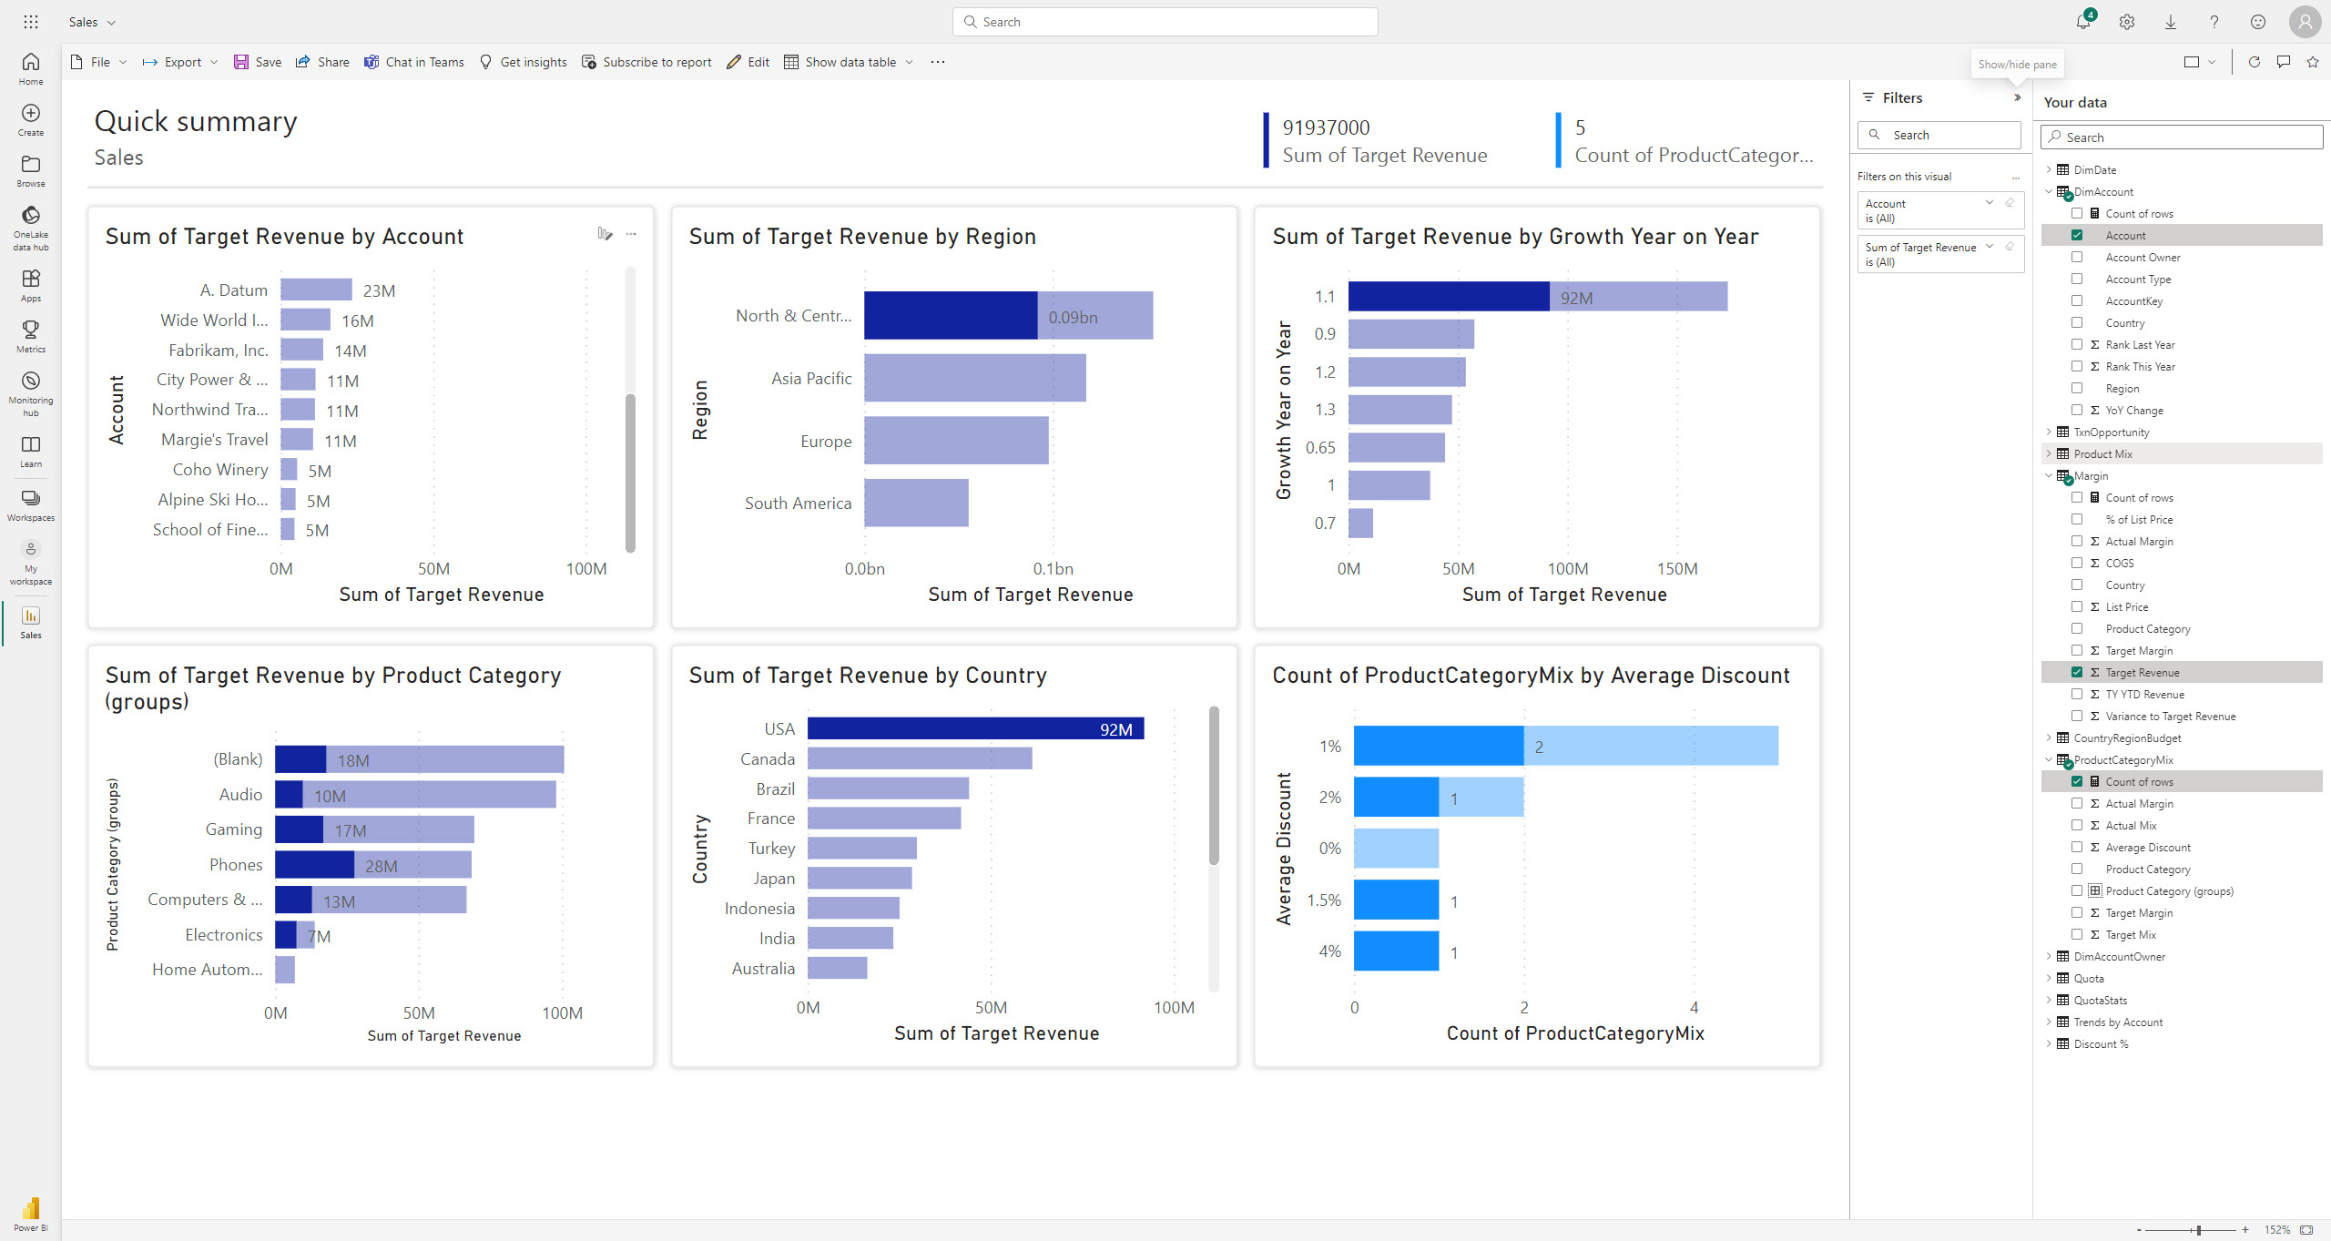Click the download arrow icon

tap(2171, 22)
